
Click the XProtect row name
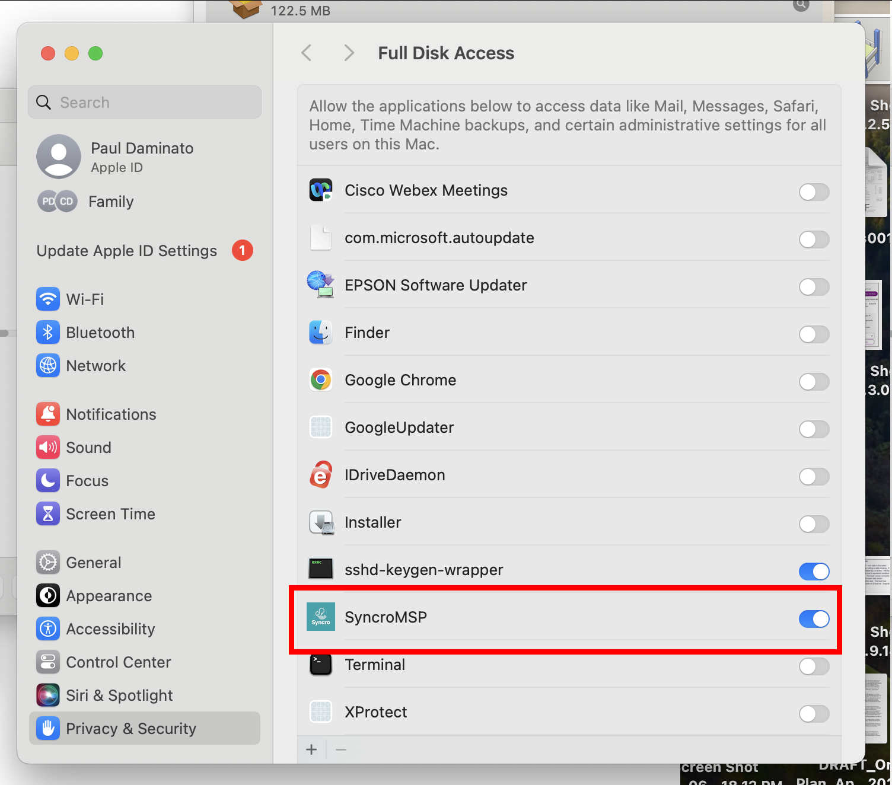pos(376,712)
